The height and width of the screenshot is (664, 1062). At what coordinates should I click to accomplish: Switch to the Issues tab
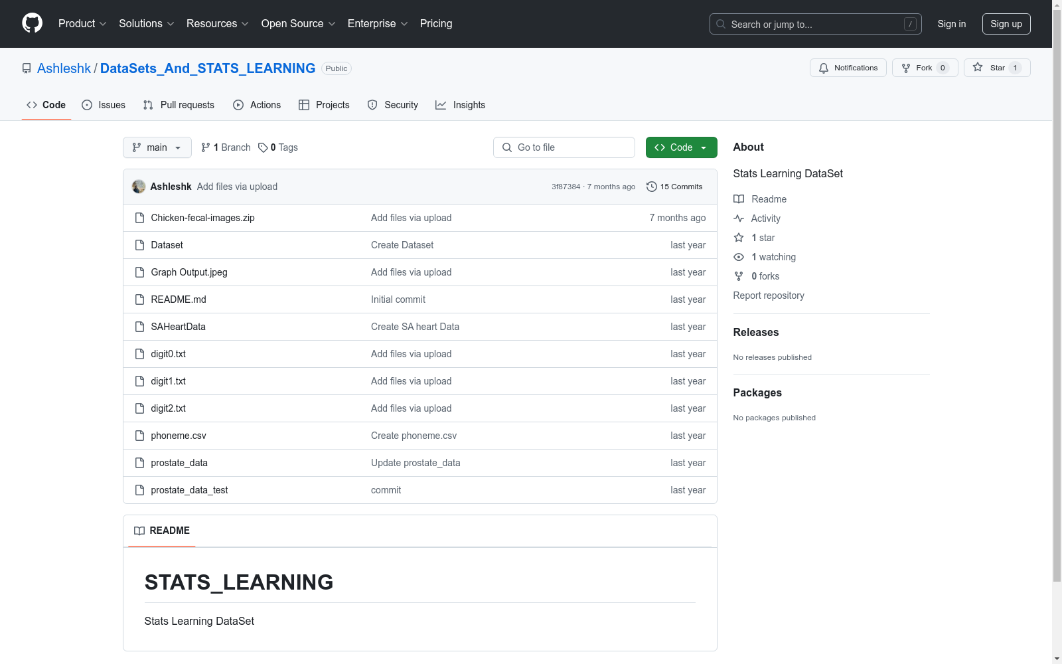pyautogui.click(x=104, y=105)
